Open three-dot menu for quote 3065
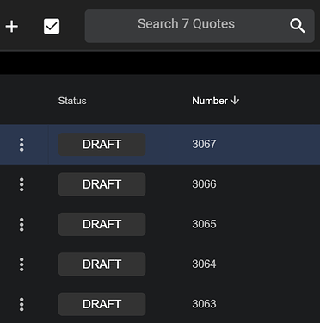This screenshot has height=323, width=320. [22, 224]
